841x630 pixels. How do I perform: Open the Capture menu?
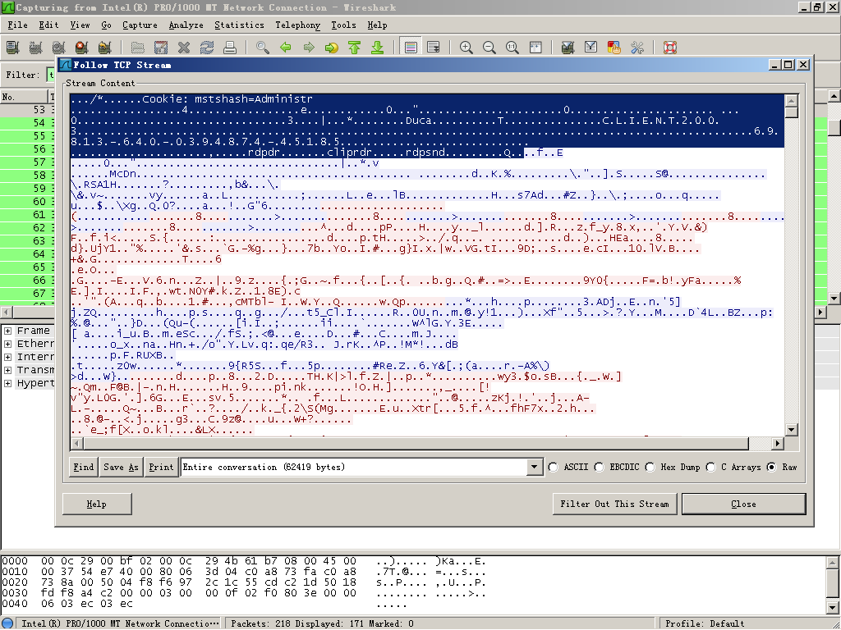[140, 25]
